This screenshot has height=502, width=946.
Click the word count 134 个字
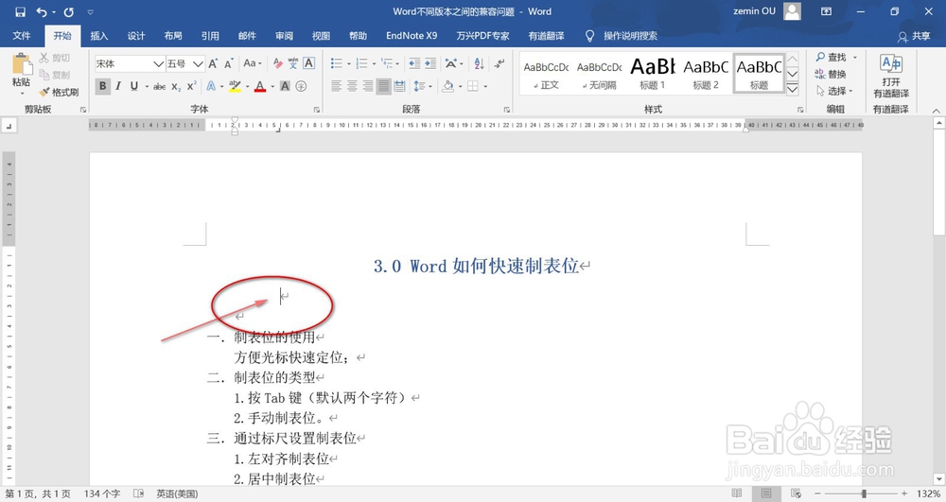pos(102,493)
